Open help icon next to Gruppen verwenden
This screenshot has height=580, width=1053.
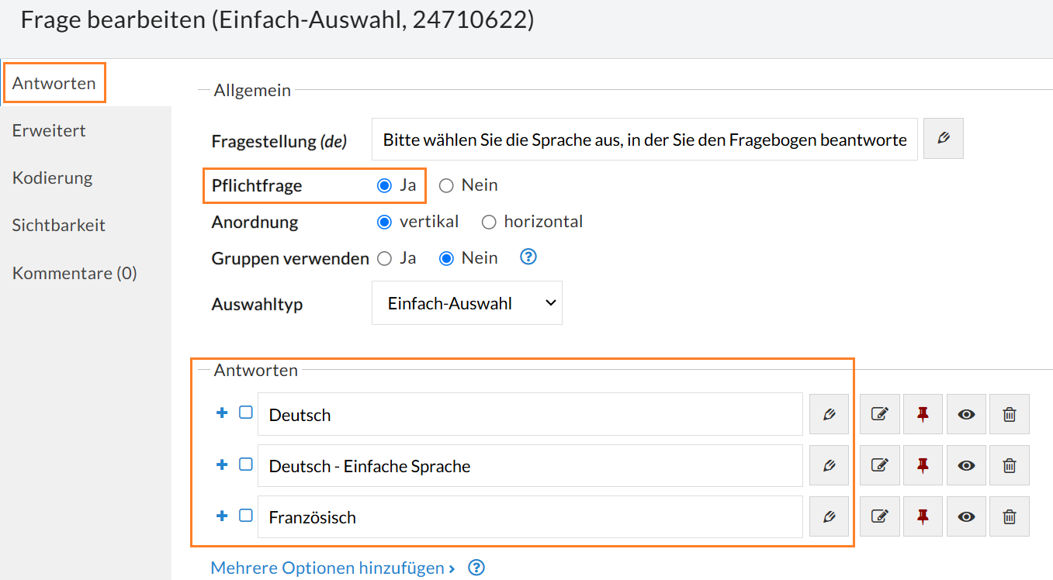pyautogui.click(x=528, y=257)
